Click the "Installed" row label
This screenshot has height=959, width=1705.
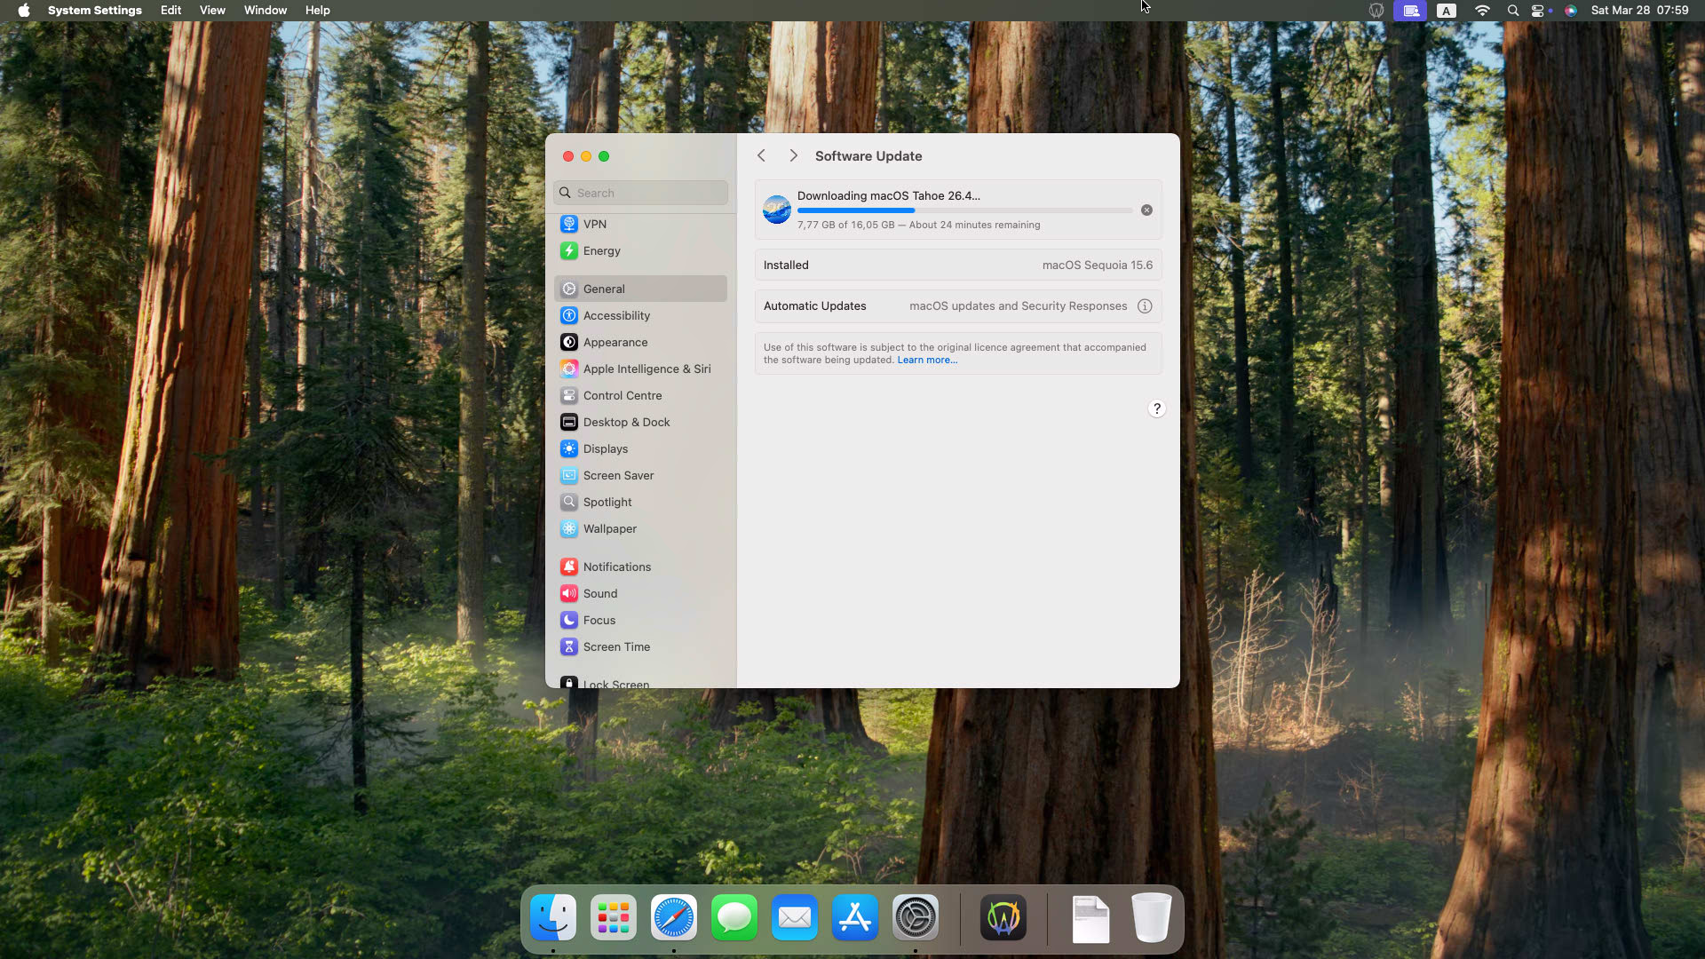tap(786, 266)
